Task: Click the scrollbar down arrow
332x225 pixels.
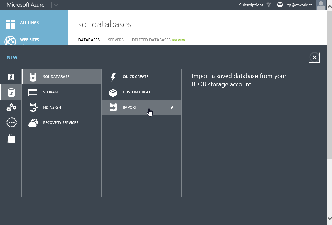Action: point(329,218)
